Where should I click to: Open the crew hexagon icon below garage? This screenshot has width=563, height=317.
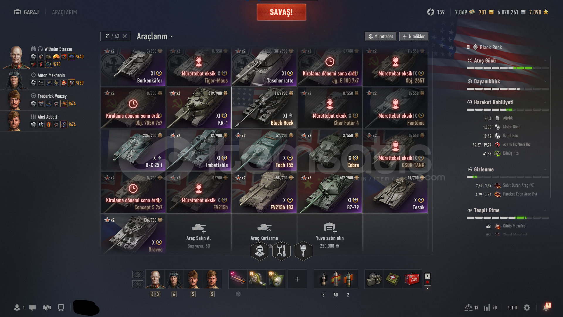coord(260,251)
